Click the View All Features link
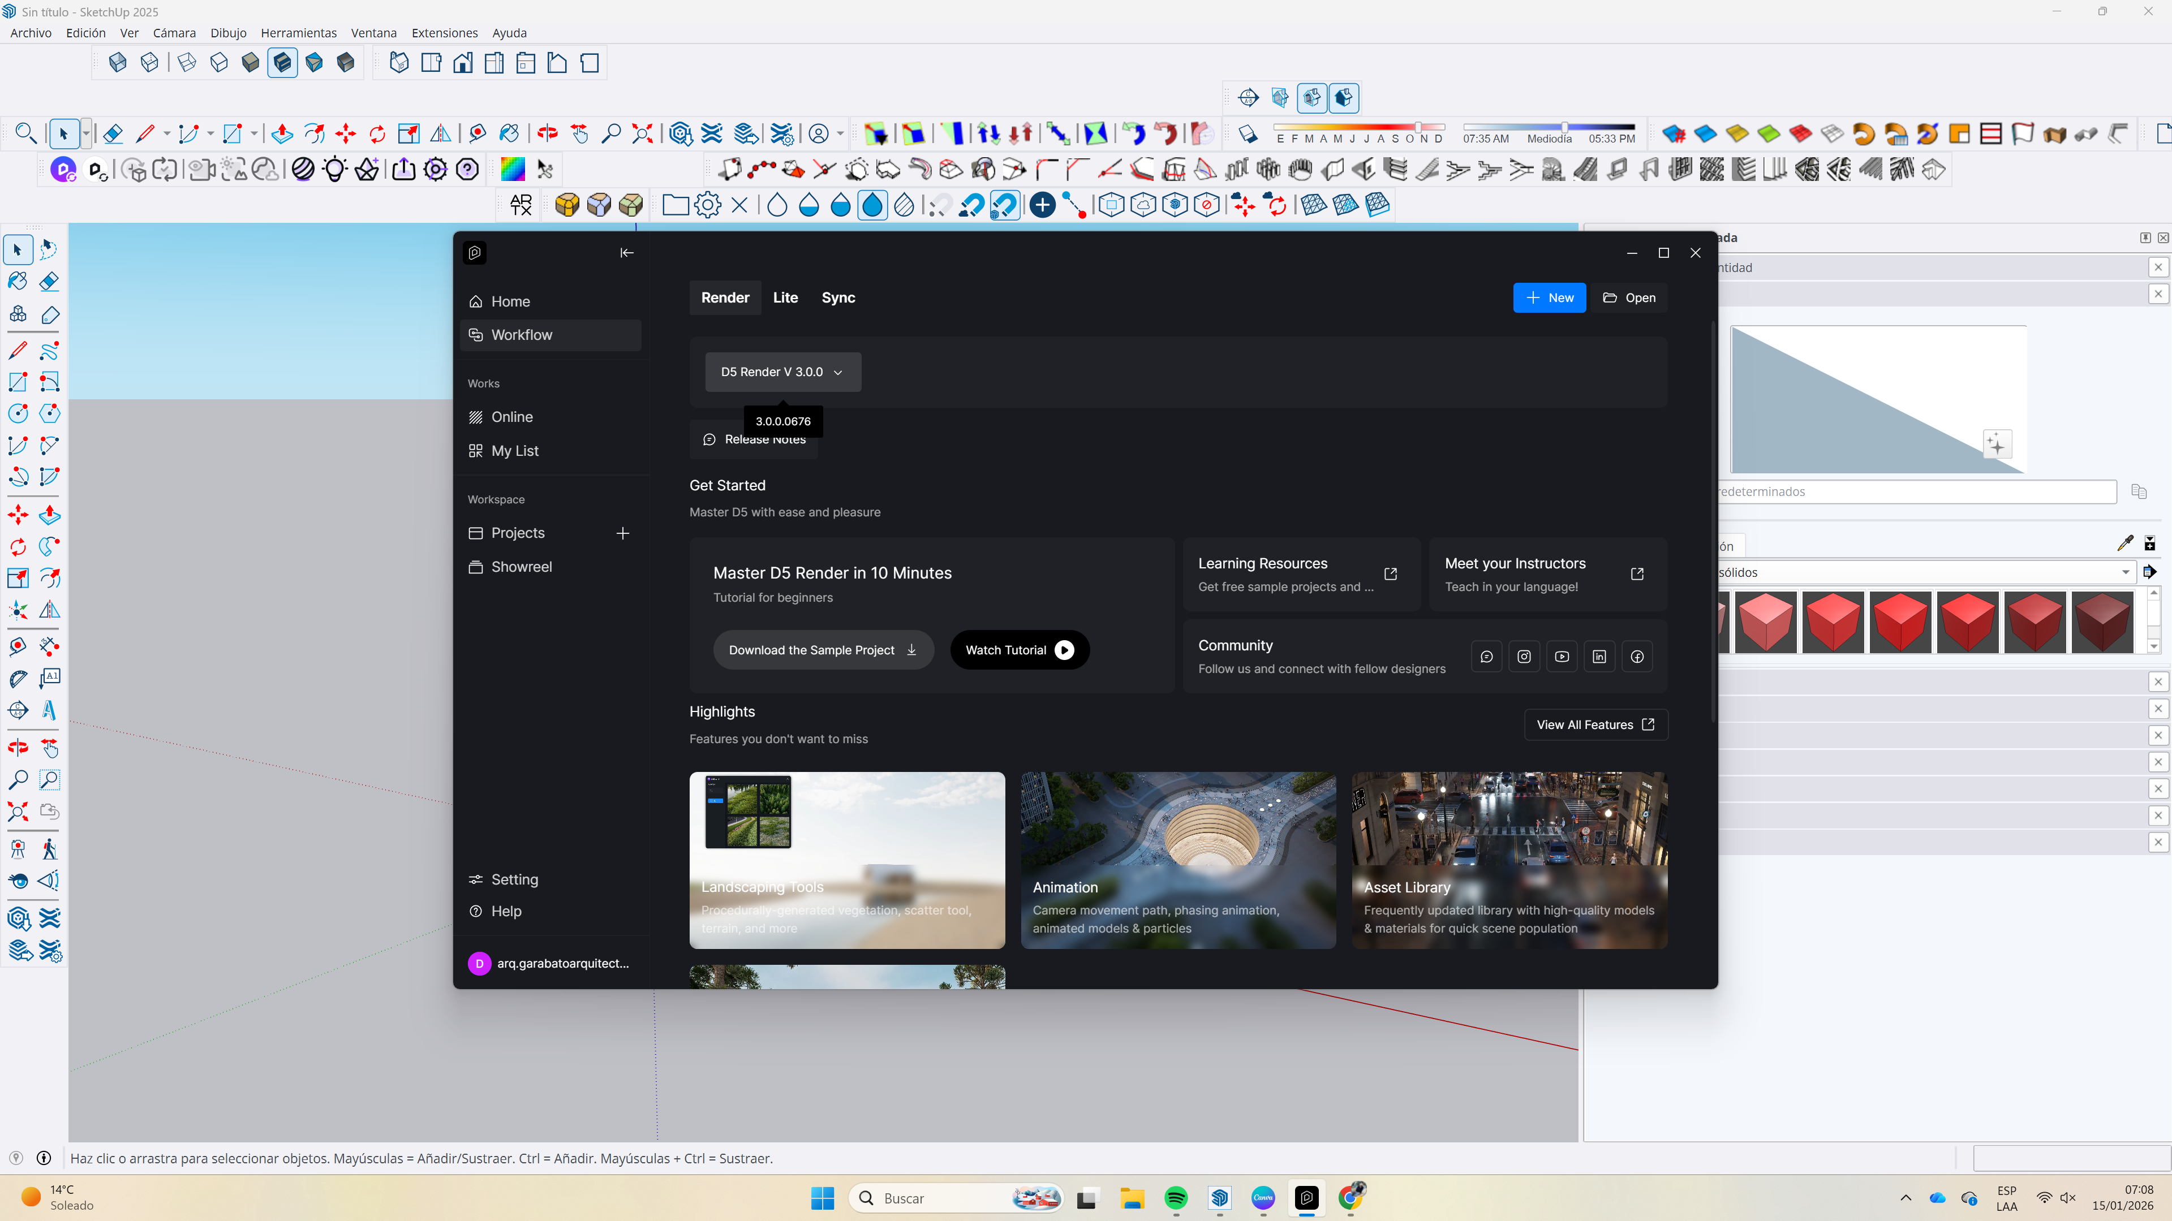2172x1221 pixels. (x=1595, y=724)
